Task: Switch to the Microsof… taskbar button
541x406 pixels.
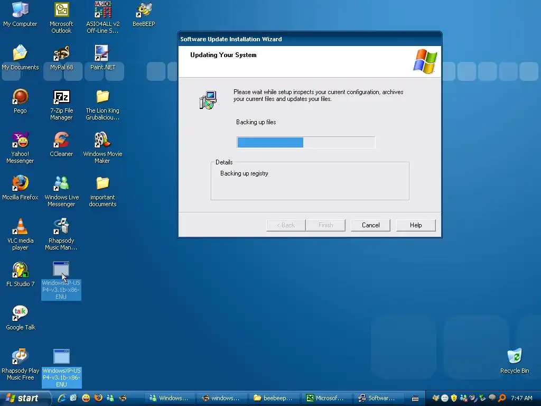Action: pyautogui.click(x=325, y=398)
